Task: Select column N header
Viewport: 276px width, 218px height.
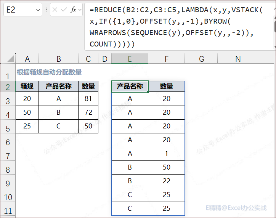Action: 238,59
